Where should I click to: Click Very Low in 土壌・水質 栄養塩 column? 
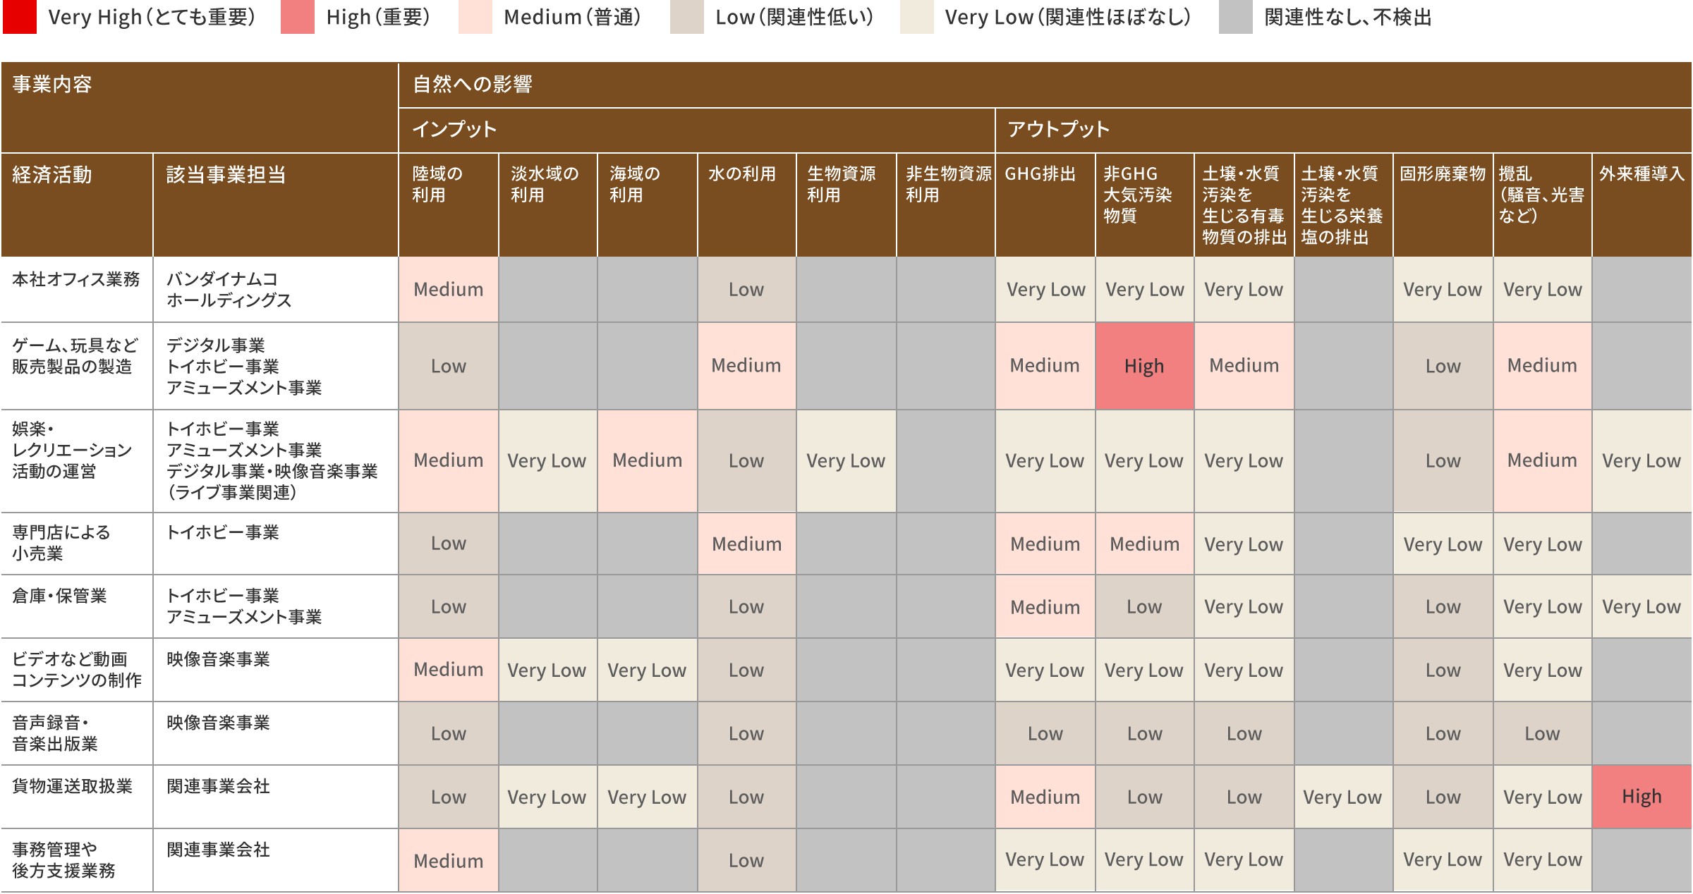1344,797
